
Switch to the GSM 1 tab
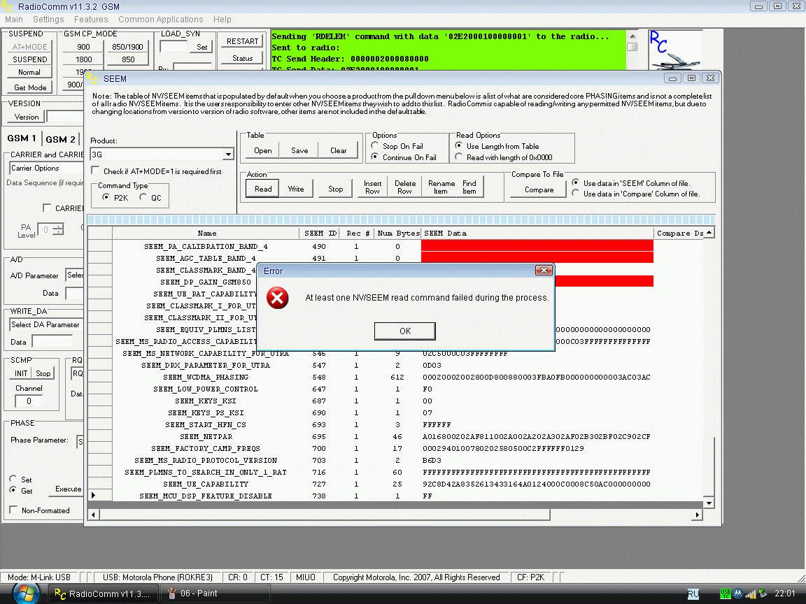click(x=21, y=138)
